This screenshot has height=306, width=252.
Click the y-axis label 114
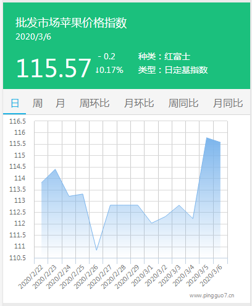[20, 178]
